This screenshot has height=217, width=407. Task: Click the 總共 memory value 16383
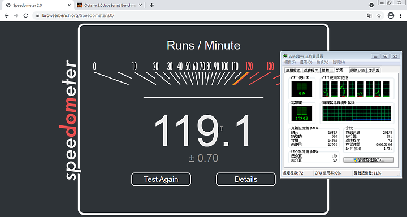pyautogui.click(x=332, y=133)
